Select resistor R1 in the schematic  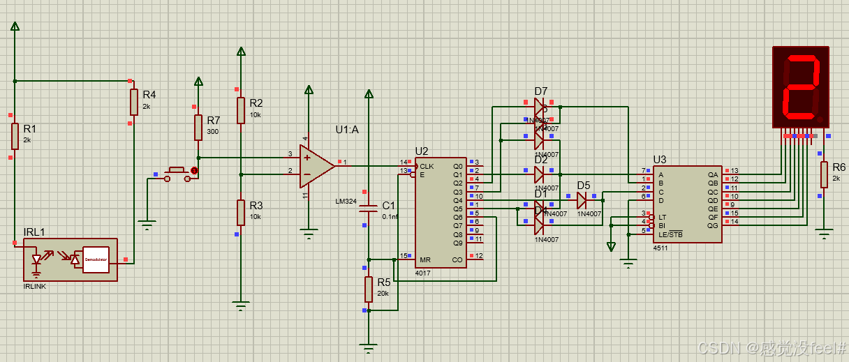pyautogui.click(x=15, y=136)
